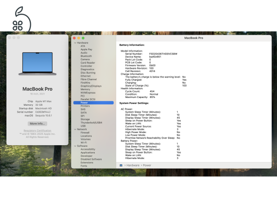Click the More Info... button
This screenshot has width=277, height=208.
[37, 123]
